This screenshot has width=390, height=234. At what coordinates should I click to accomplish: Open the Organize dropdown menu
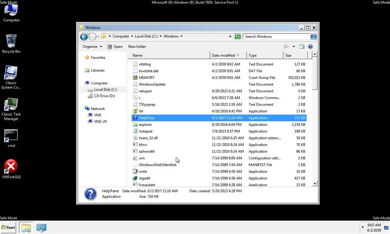[92, 47]
